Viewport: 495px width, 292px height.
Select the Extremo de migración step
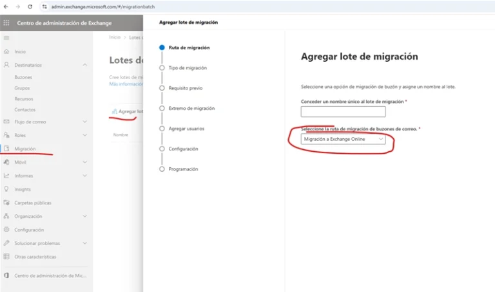pyautogui.click(x=187, y=108)
